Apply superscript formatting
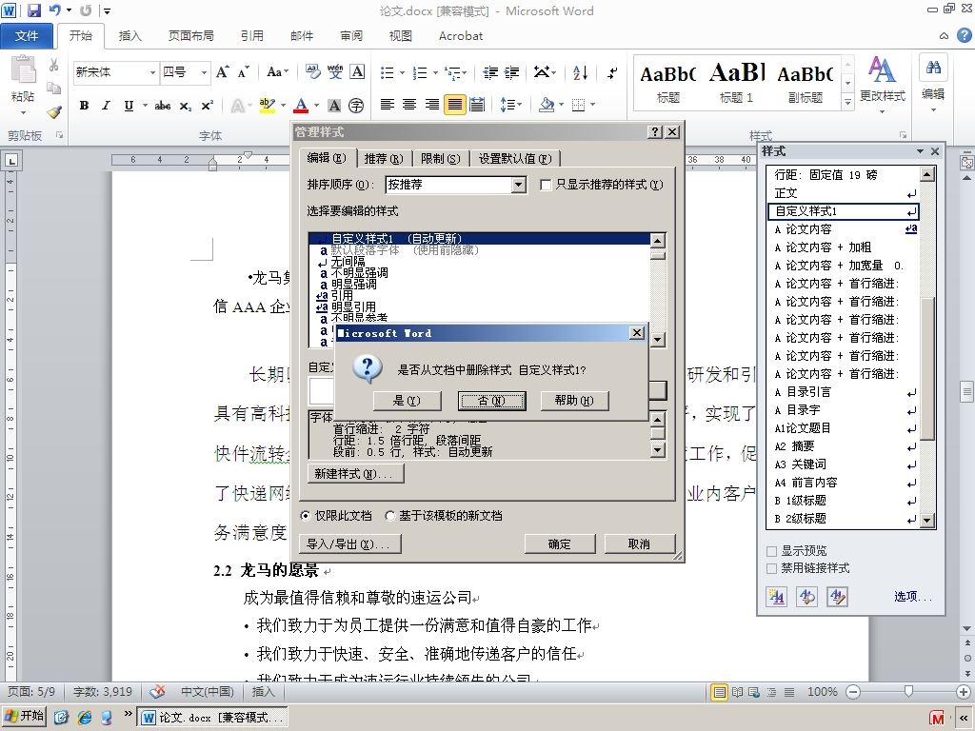The height and width of the screenshot is (731, 975). pyautogui.click(x=207, y=106)
